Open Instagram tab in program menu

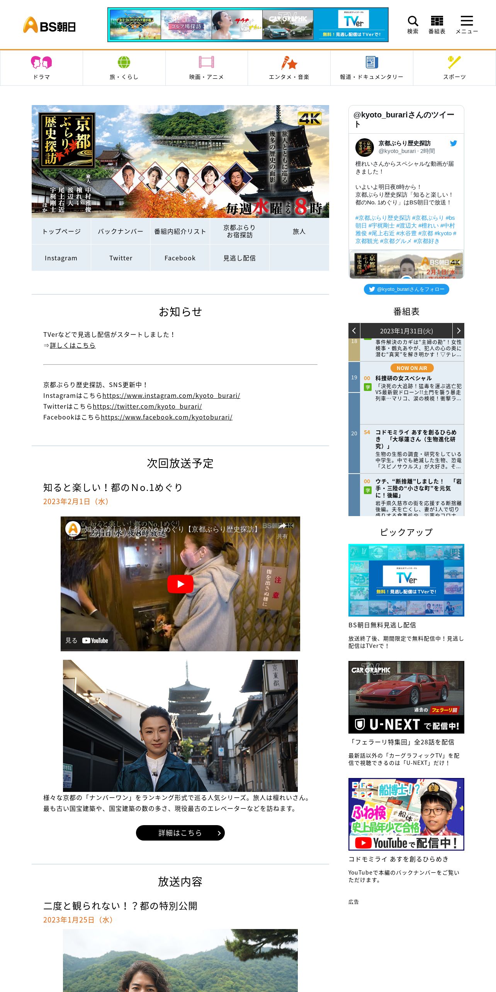(61, 258)
